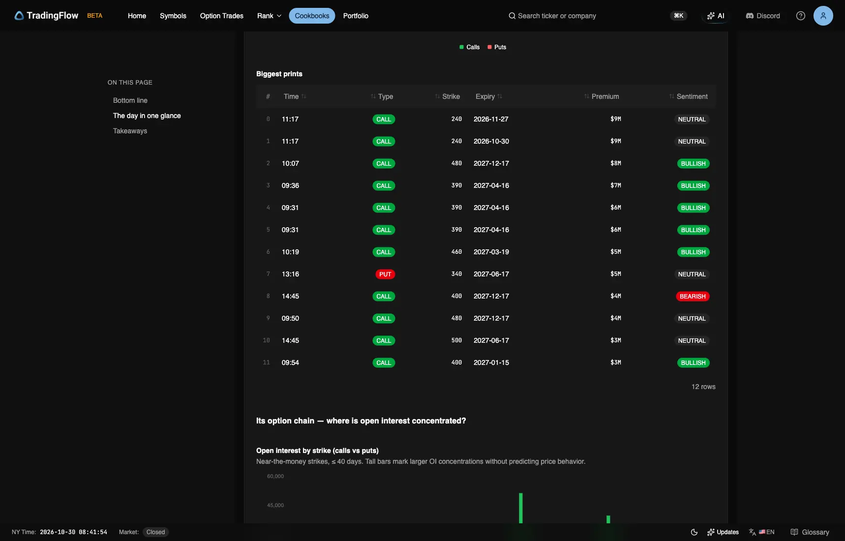This screenshot has width=845, height=541.
Task: Click the PUT badge at 13:16
Action: [x=385, y=274]
